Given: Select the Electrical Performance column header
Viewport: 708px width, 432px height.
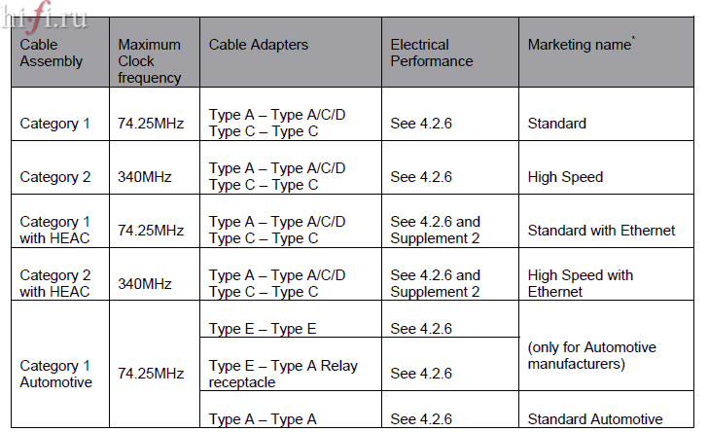Looking at the screenshot, I should 432,53.
